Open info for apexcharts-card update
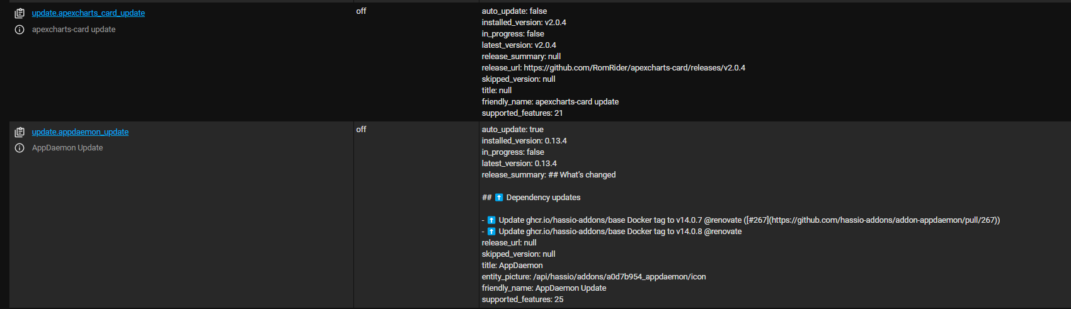The image size is (1071, 309). pyautogui.click(x=20, y=30)
